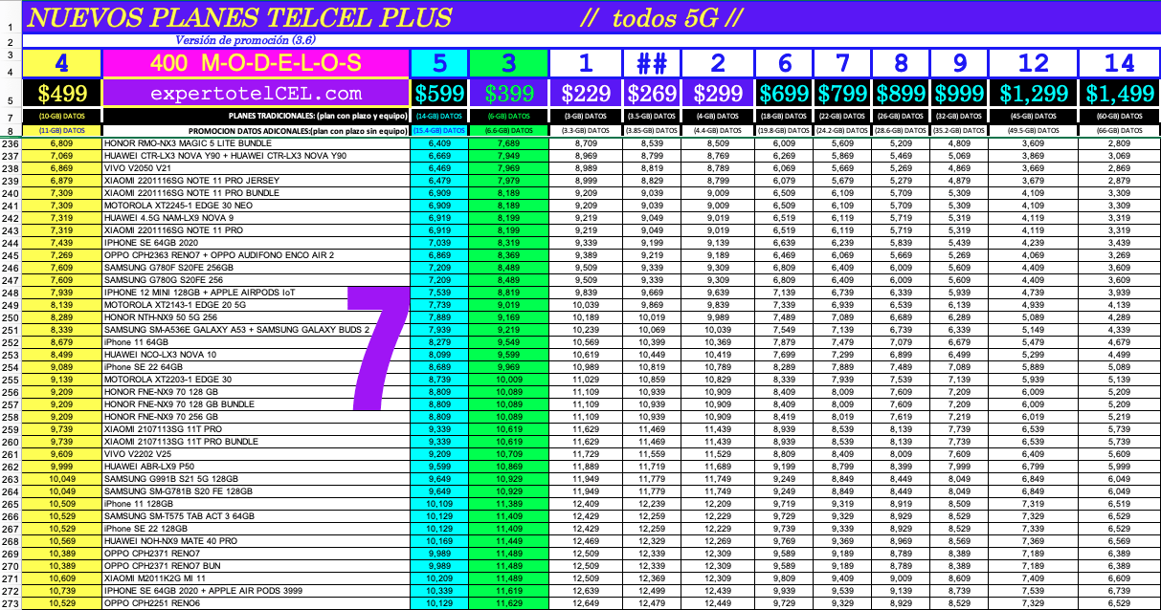Click the $799 price cell

tap(842, 94)
